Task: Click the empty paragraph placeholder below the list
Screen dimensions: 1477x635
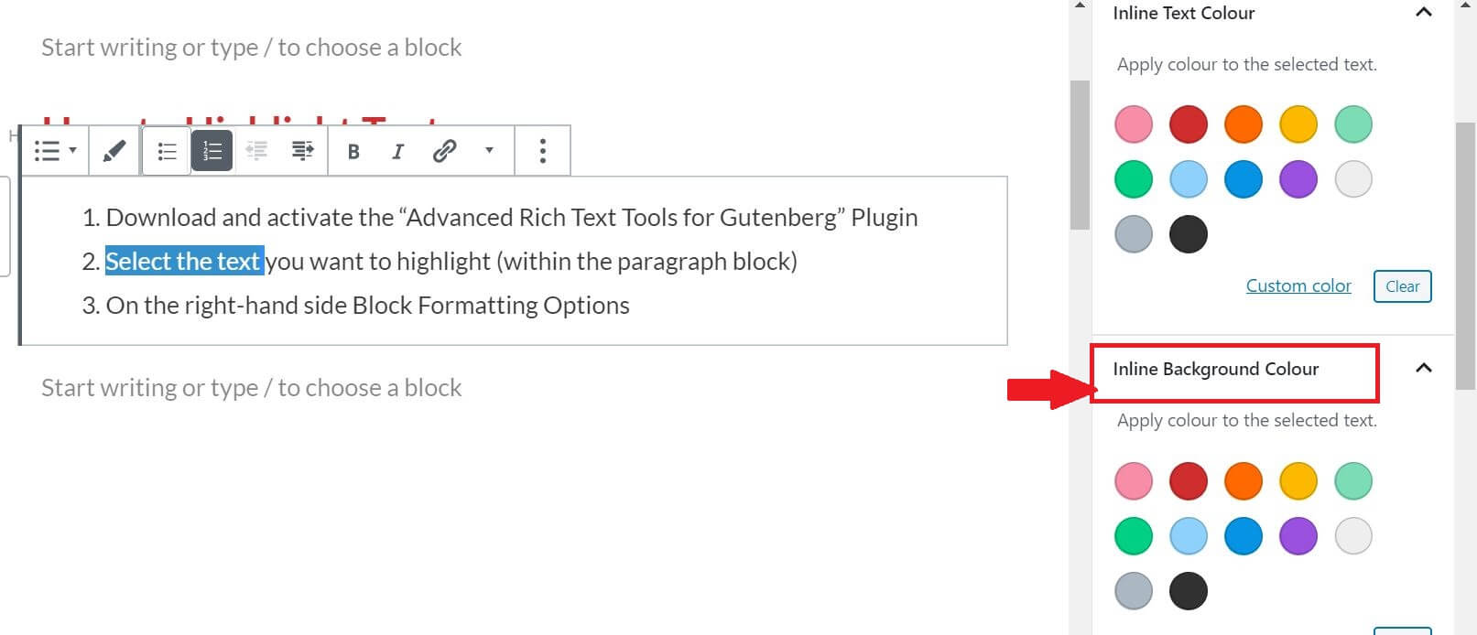Action: pyautogui.click(x=249, y=387)
